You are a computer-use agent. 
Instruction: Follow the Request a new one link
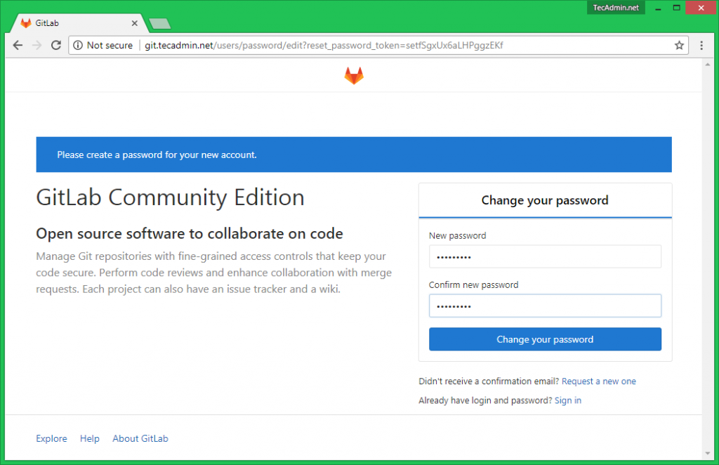point(598,381)
